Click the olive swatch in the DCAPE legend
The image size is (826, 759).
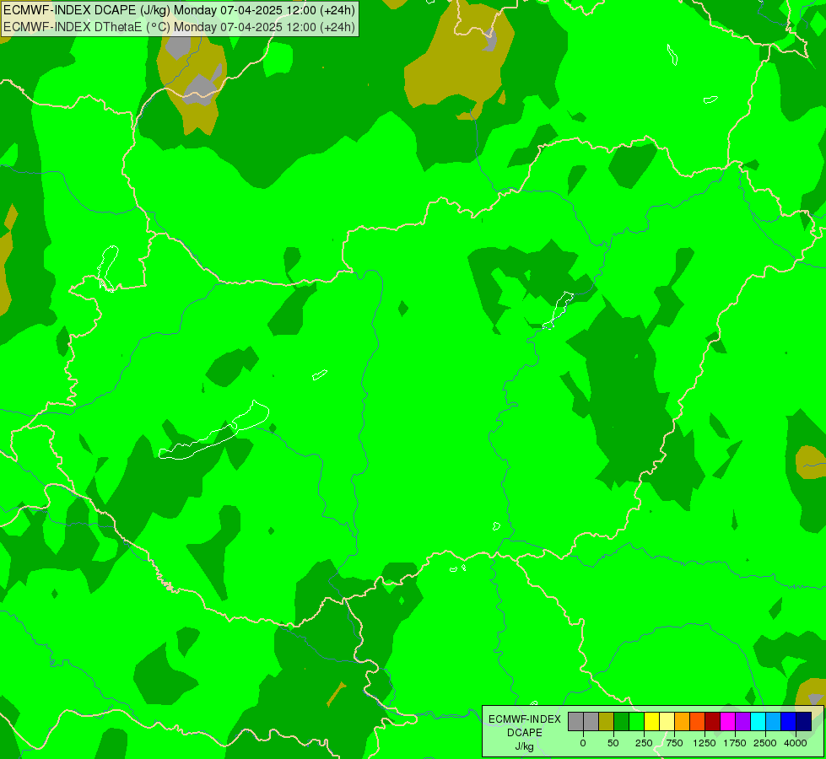pos(607,721)
